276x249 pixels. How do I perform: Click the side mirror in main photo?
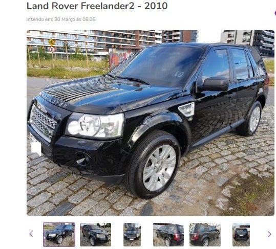pyautogui.click(x=214, y=84)
